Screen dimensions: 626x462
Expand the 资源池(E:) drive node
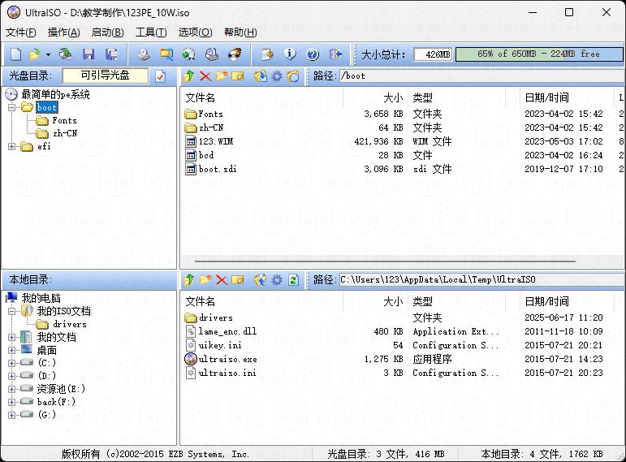pyautogui.click(x=12, y=389)
